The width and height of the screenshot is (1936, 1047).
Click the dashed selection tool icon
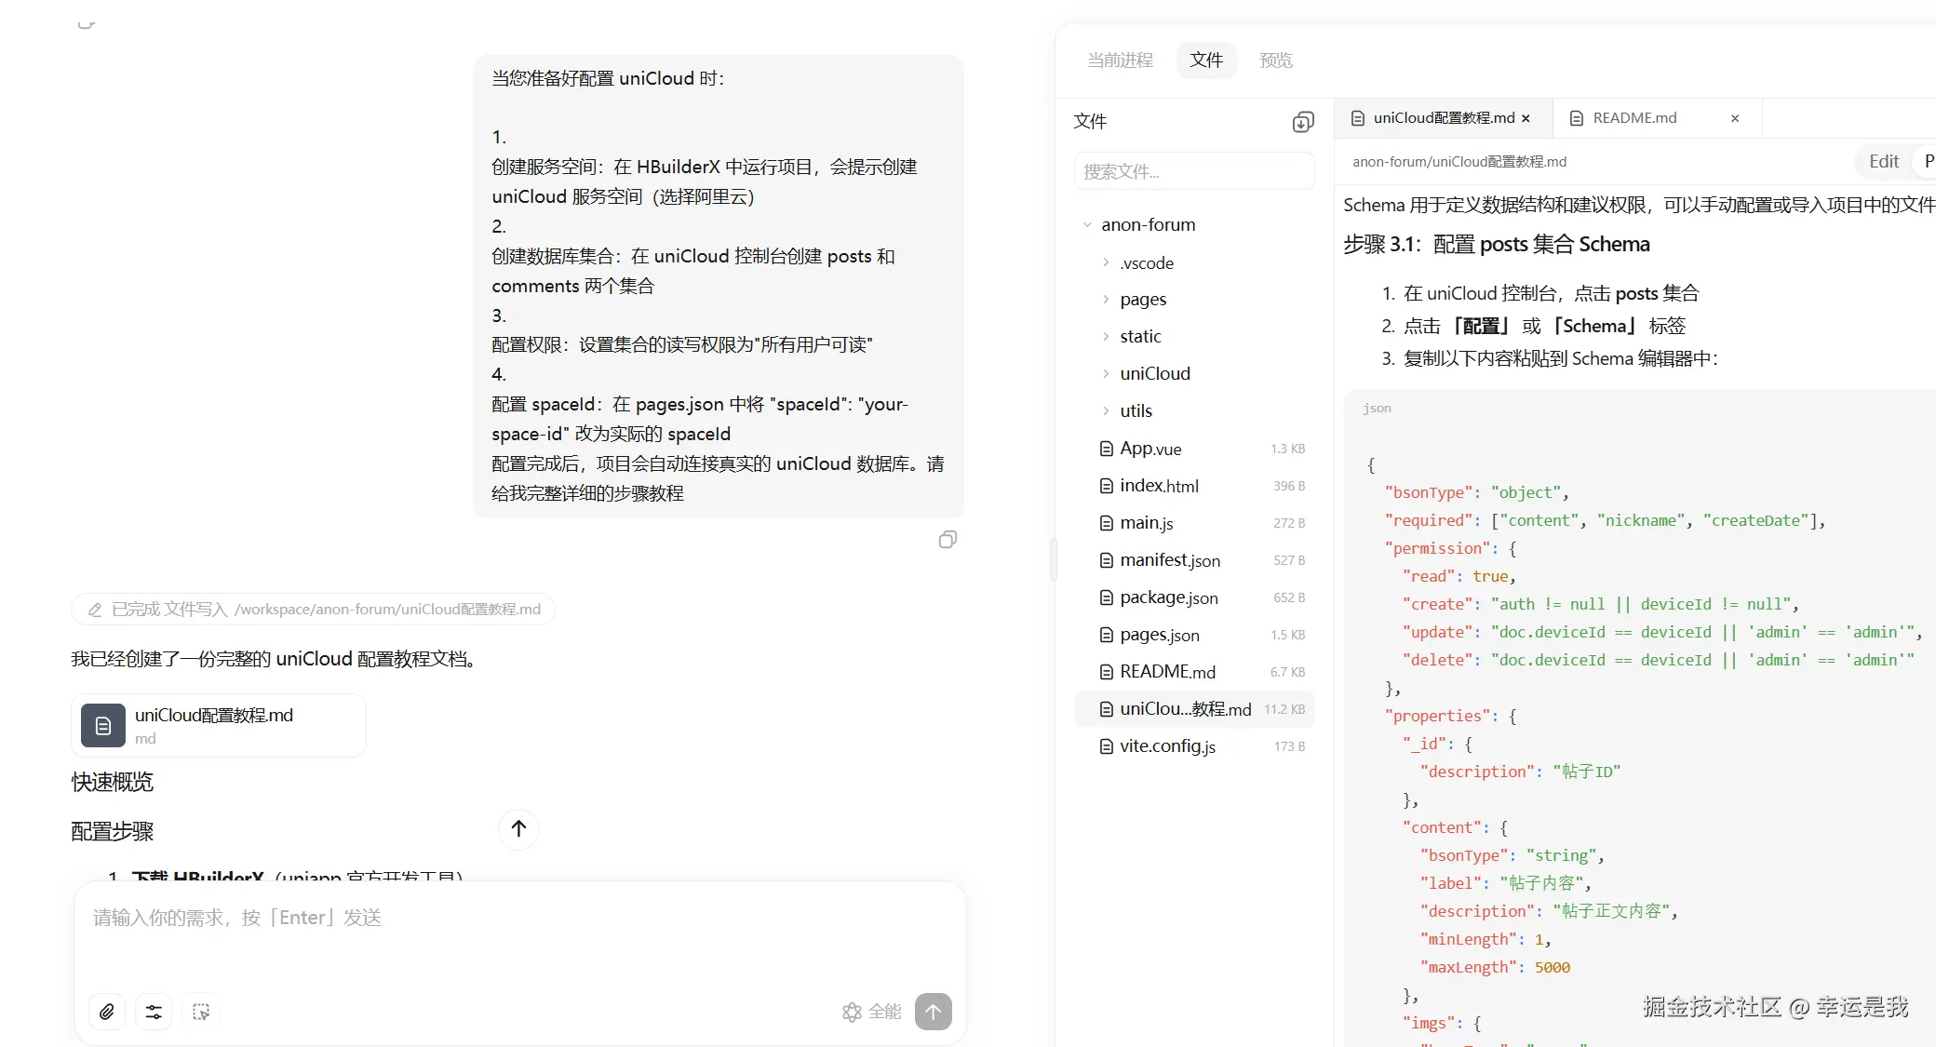coord(201,1012)
